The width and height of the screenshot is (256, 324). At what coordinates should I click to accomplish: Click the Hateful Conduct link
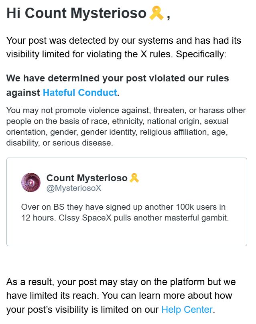(80, 93)
